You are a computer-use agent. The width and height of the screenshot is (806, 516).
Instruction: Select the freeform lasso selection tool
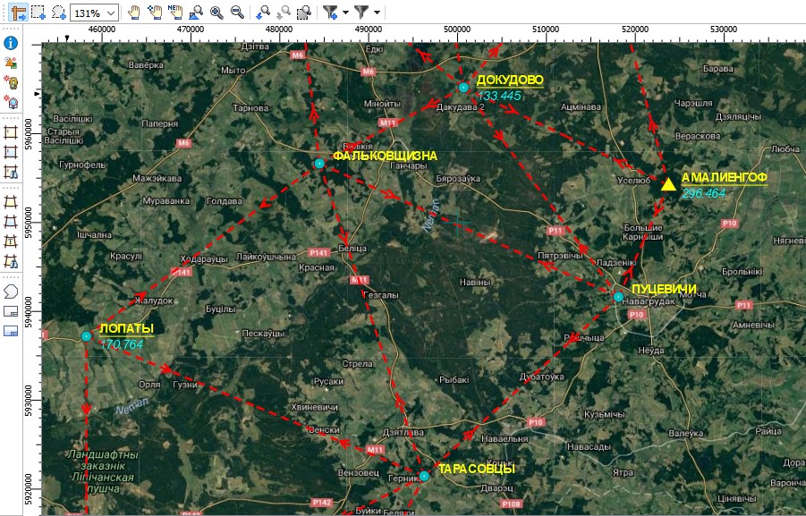pos(59,13)
